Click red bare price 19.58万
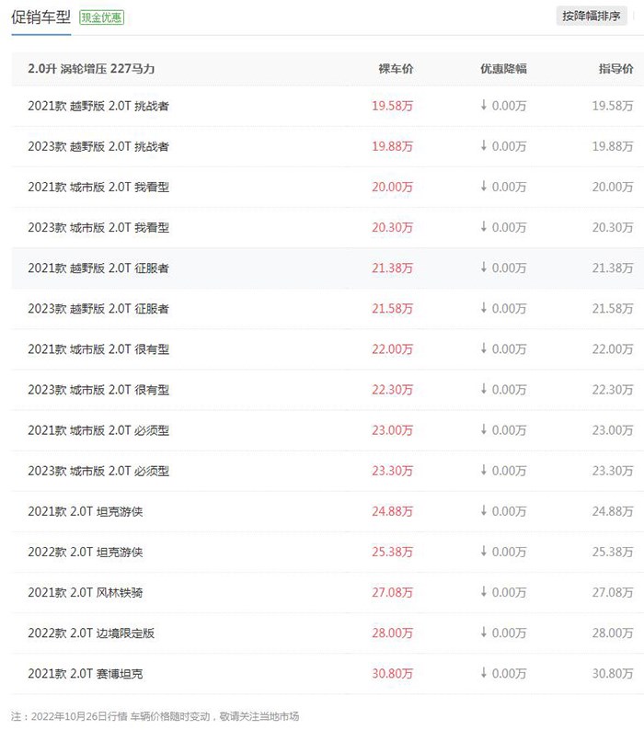The image size is (644, 730). click(x=392, y=106)
